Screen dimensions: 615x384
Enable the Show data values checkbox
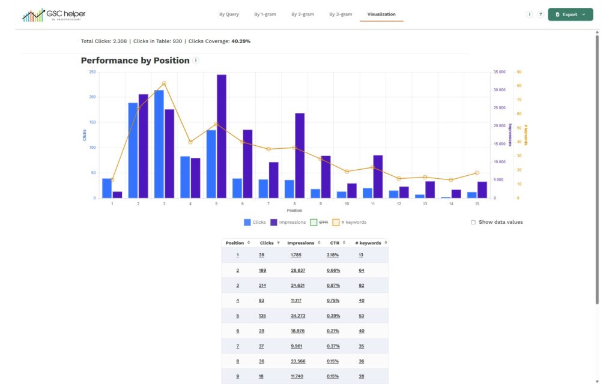pos(473,222)
